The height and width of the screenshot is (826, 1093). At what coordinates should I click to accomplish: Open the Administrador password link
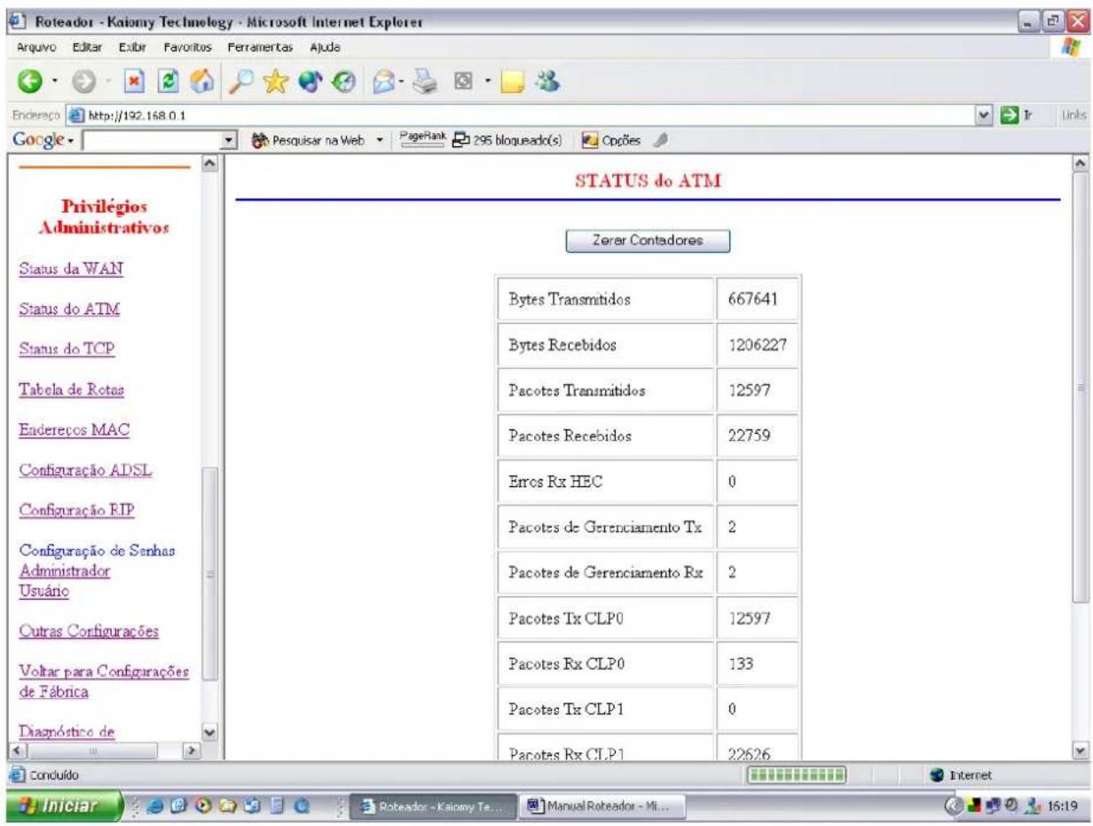click(x=64, y=571)
